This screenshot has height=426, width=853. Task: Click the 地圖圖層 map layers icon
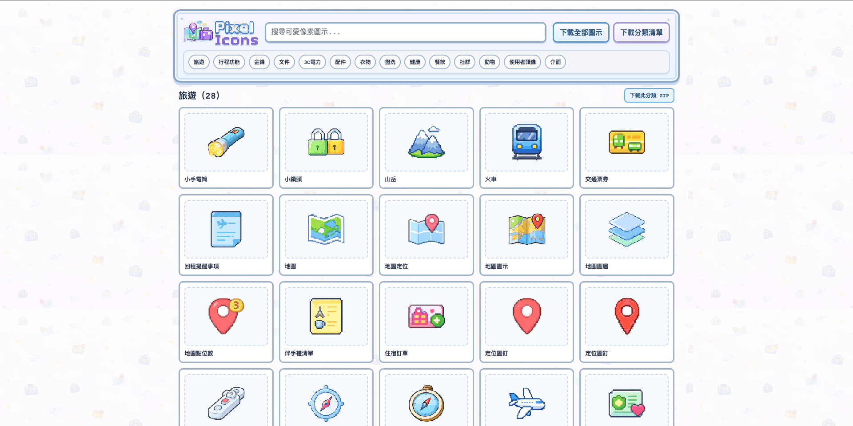626,229
